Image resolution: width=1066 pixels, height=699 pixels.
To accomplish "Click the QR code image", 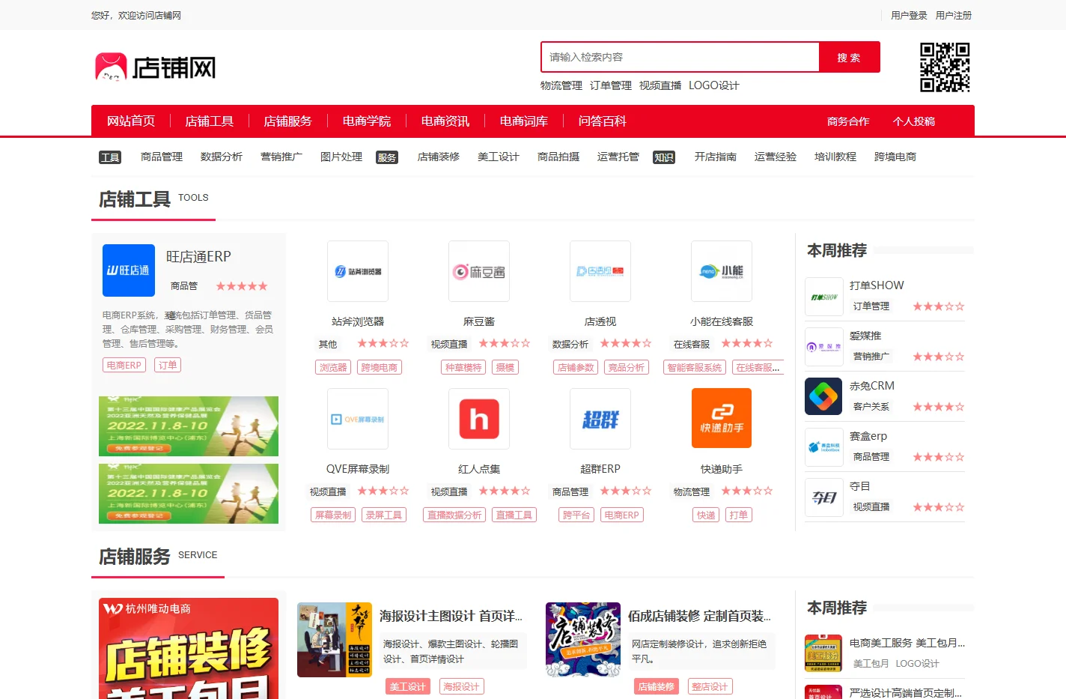I will tap(945, 67).
